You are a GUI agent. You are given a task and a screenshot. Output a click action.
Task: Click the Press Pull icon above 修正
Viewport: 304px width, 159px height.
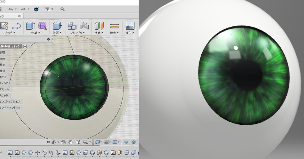(x=57, y=26)
